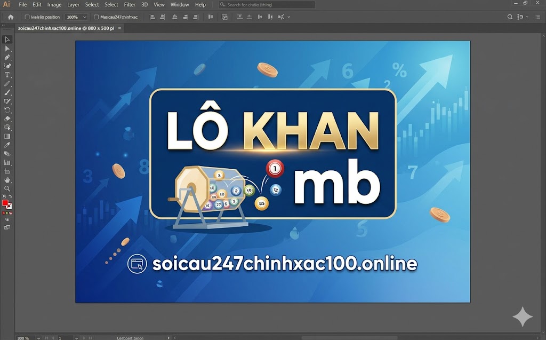Image resolution: width=546 pixels, height=340 pixels.
Task: Select the Direct Selection tool
Action: pos(7,48)
